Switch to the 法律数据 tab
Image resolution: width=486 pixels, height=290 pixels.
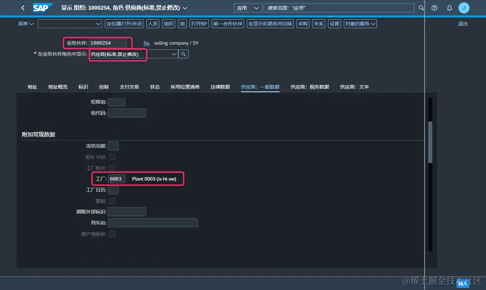click(x=220, y=87)
